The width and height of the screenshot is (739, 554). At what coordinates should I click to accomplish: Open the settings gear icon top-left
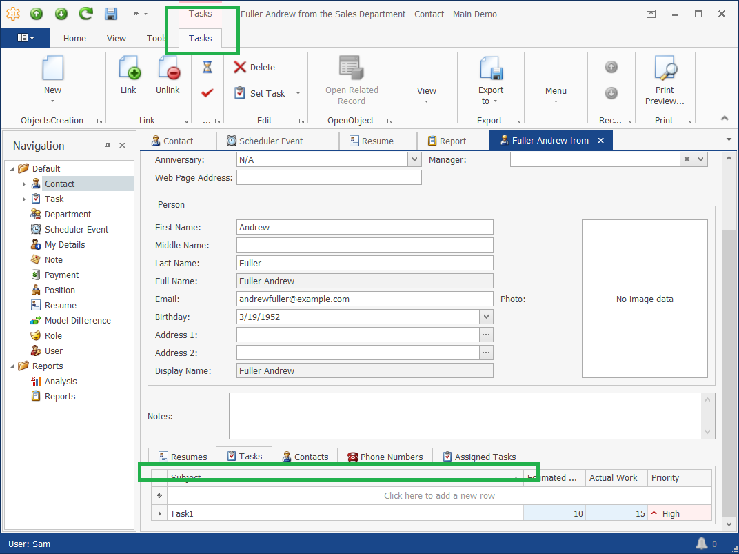12,13
